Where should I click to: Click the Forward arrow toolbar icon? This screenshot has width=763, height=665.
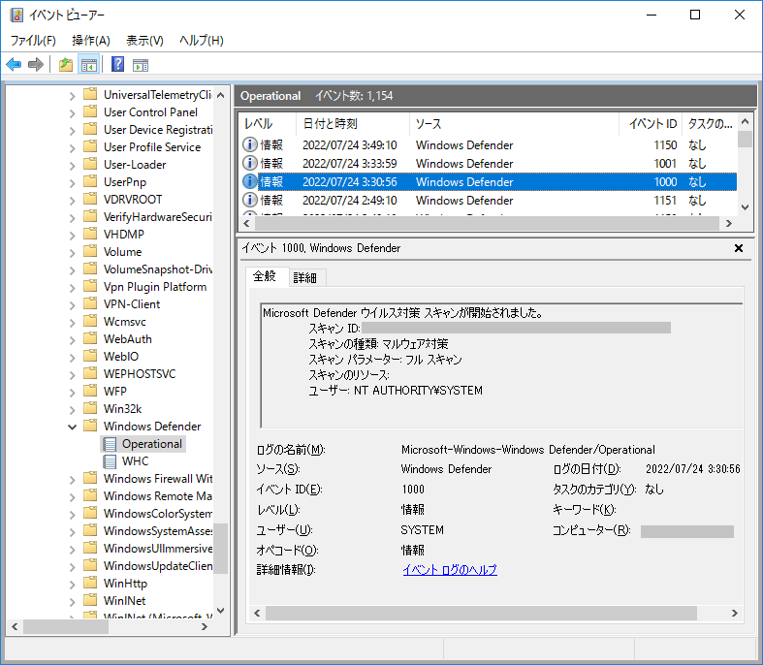click(36, 64)
